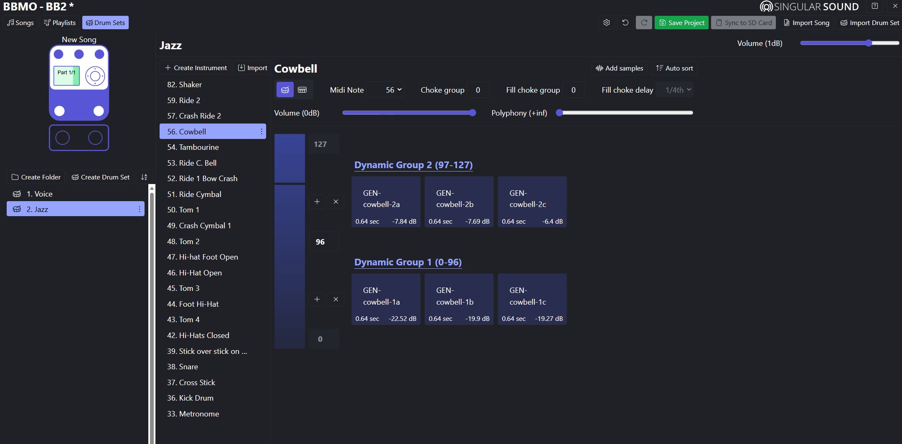Open the Fill choke delay dropdown

(x=674, y=90)
